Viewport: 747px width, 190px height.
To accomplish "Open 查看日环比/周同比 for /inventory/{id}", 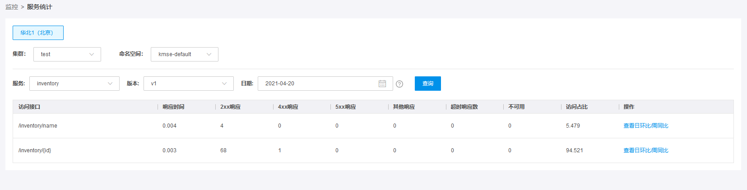I will (x=646, y=150).
